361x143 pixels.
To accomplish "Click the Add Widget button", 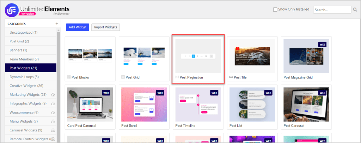I will [77, 27].
